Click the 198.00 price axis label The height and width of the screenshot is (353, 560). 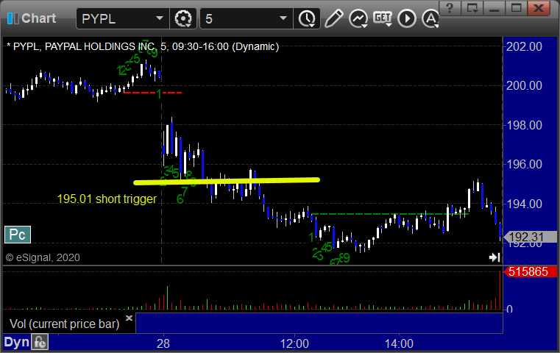[524, 125]
